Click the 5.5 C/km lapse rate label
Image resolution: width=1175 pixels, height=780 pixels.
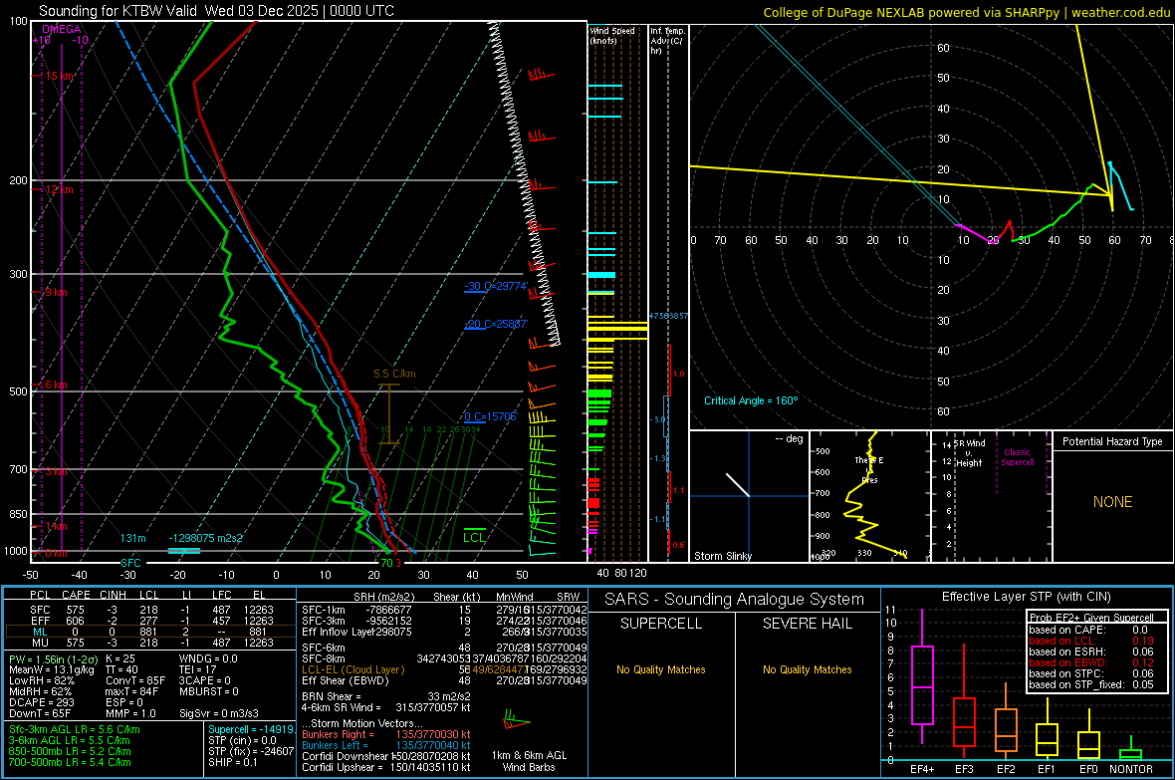(394, 374)
